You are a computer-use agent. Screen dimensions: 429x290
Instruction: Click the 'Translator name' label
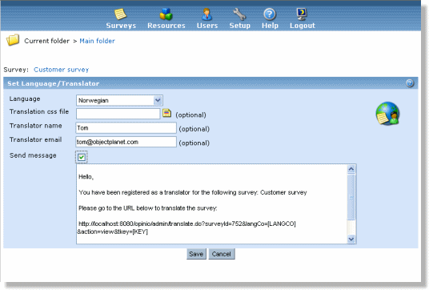[35, 126]
